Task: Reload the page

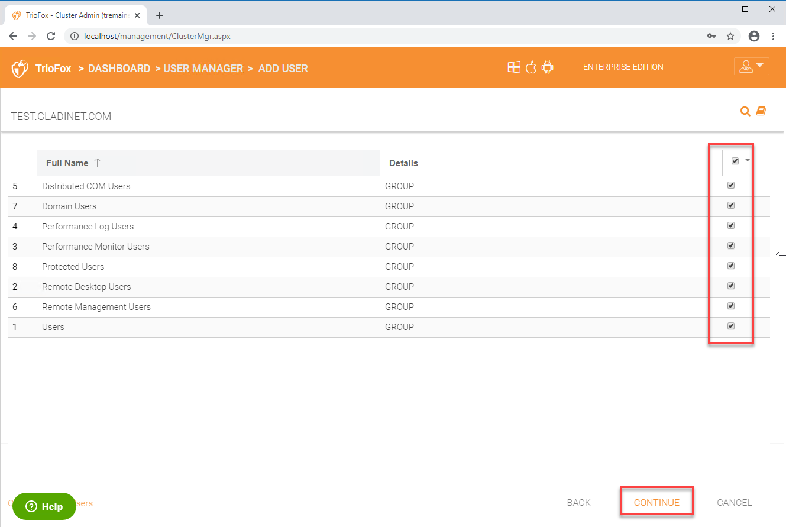Action: [51, 36]
